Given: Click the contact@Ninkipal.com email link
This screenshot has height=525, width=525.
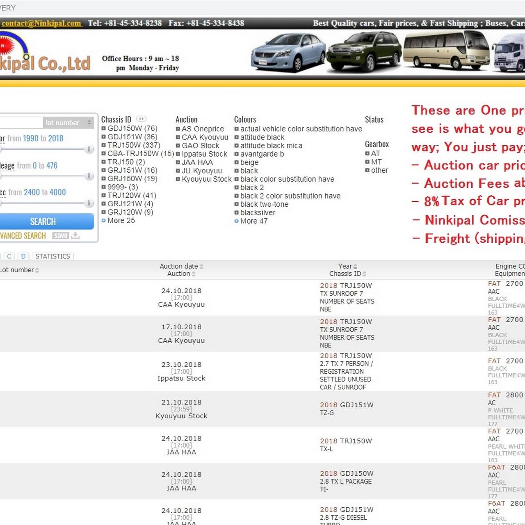Looking at the screenshot, I should [x=41, y=23].
